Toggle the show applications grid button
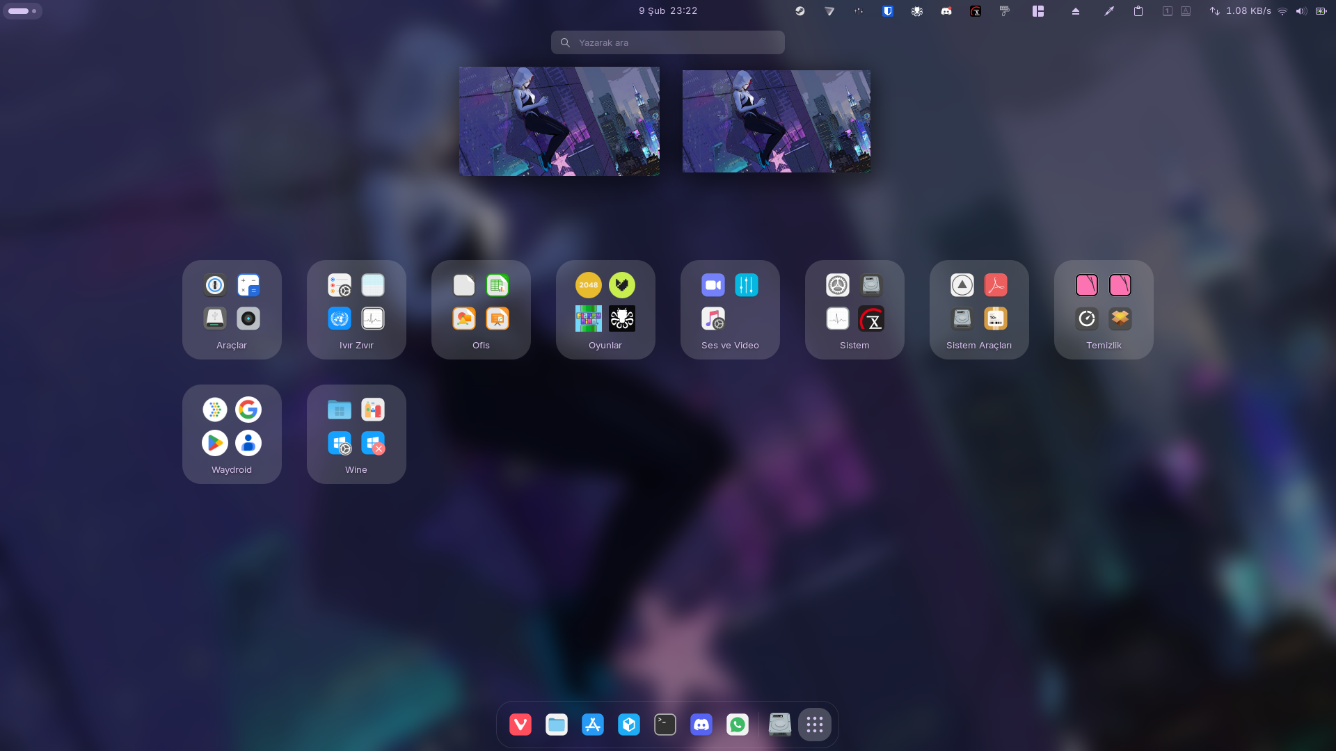This screenshot has height=751, width=1336. click(x=815, y=725)
